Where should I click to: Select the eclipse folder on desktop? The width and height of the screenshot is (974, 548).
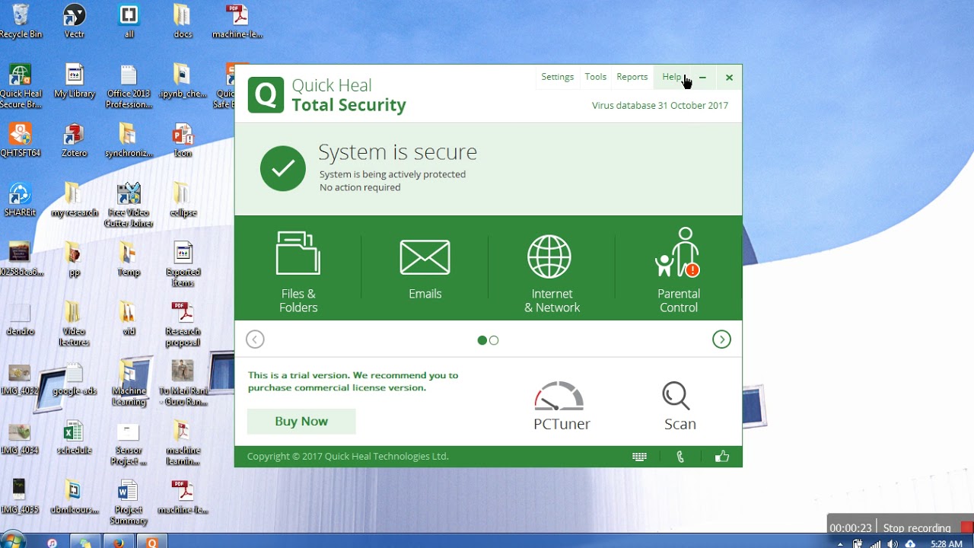pos(183,199)
